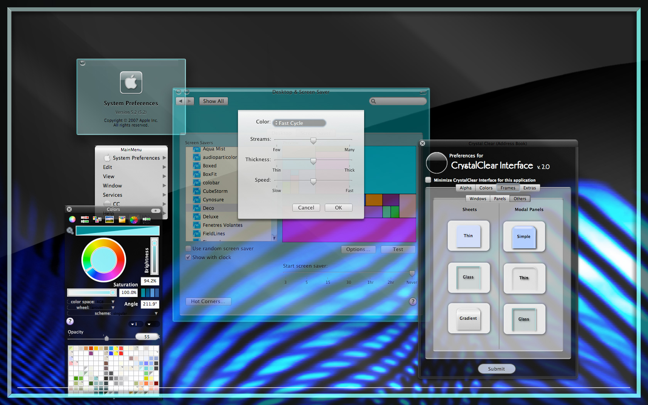Click the Aqua Mist screen saver icon
648x405 pixels.
click(197, 149)
